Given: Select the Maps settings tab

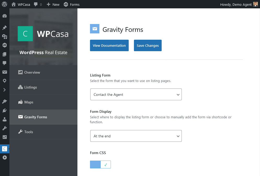Looking at the screenshot, I should [x=29, y=102].
